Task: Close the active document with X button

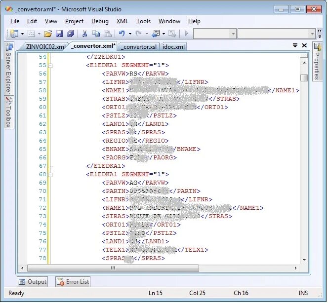Action: (304, 45)
